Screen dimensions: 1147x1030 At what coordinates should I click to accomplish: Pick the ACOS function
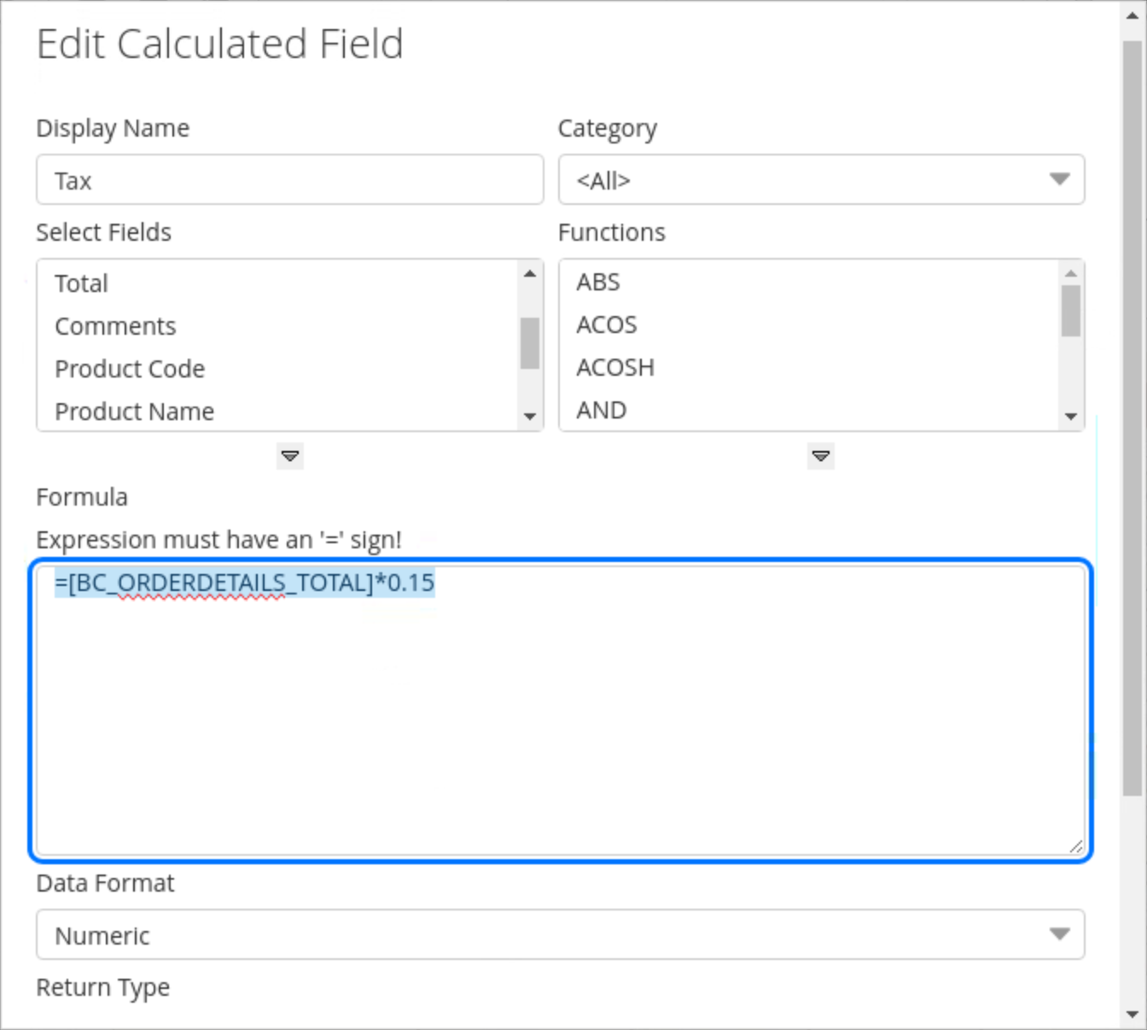point(607,325)
